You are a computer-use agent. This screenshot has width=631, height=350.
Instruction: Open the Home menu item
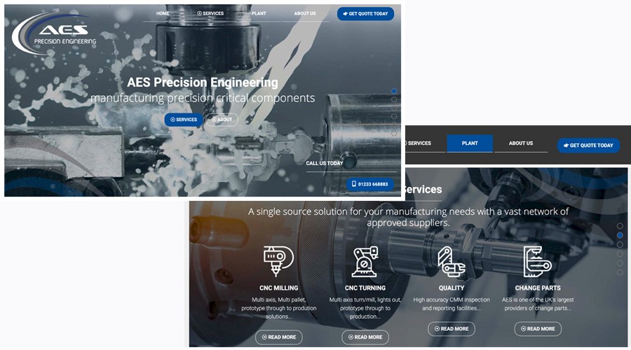coord(163,14)
